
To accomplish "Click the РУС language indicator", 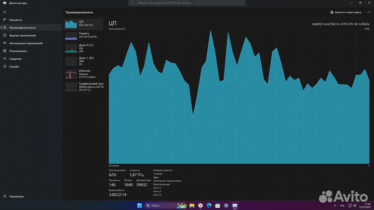I will pyautogui.click(x=342, y=206).
